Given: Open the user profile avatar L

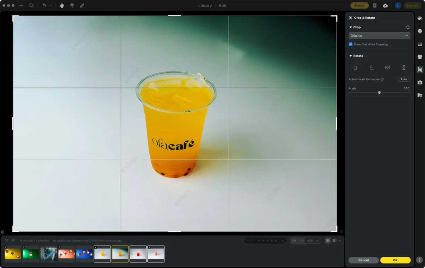Looking at the screenshot, I should pos(398,6).
